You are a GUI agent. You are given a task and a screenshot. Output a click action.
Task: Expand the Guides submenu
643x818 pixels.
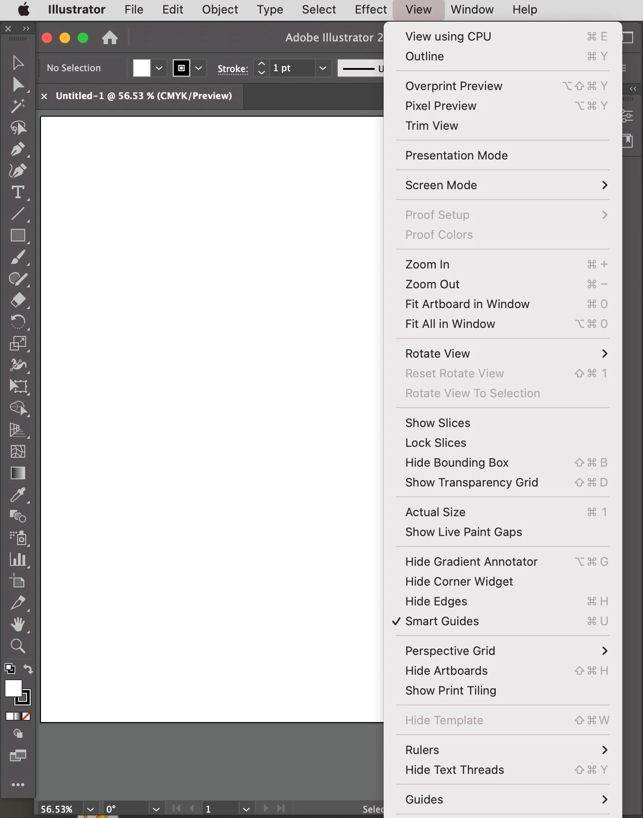tap(503, 800)
